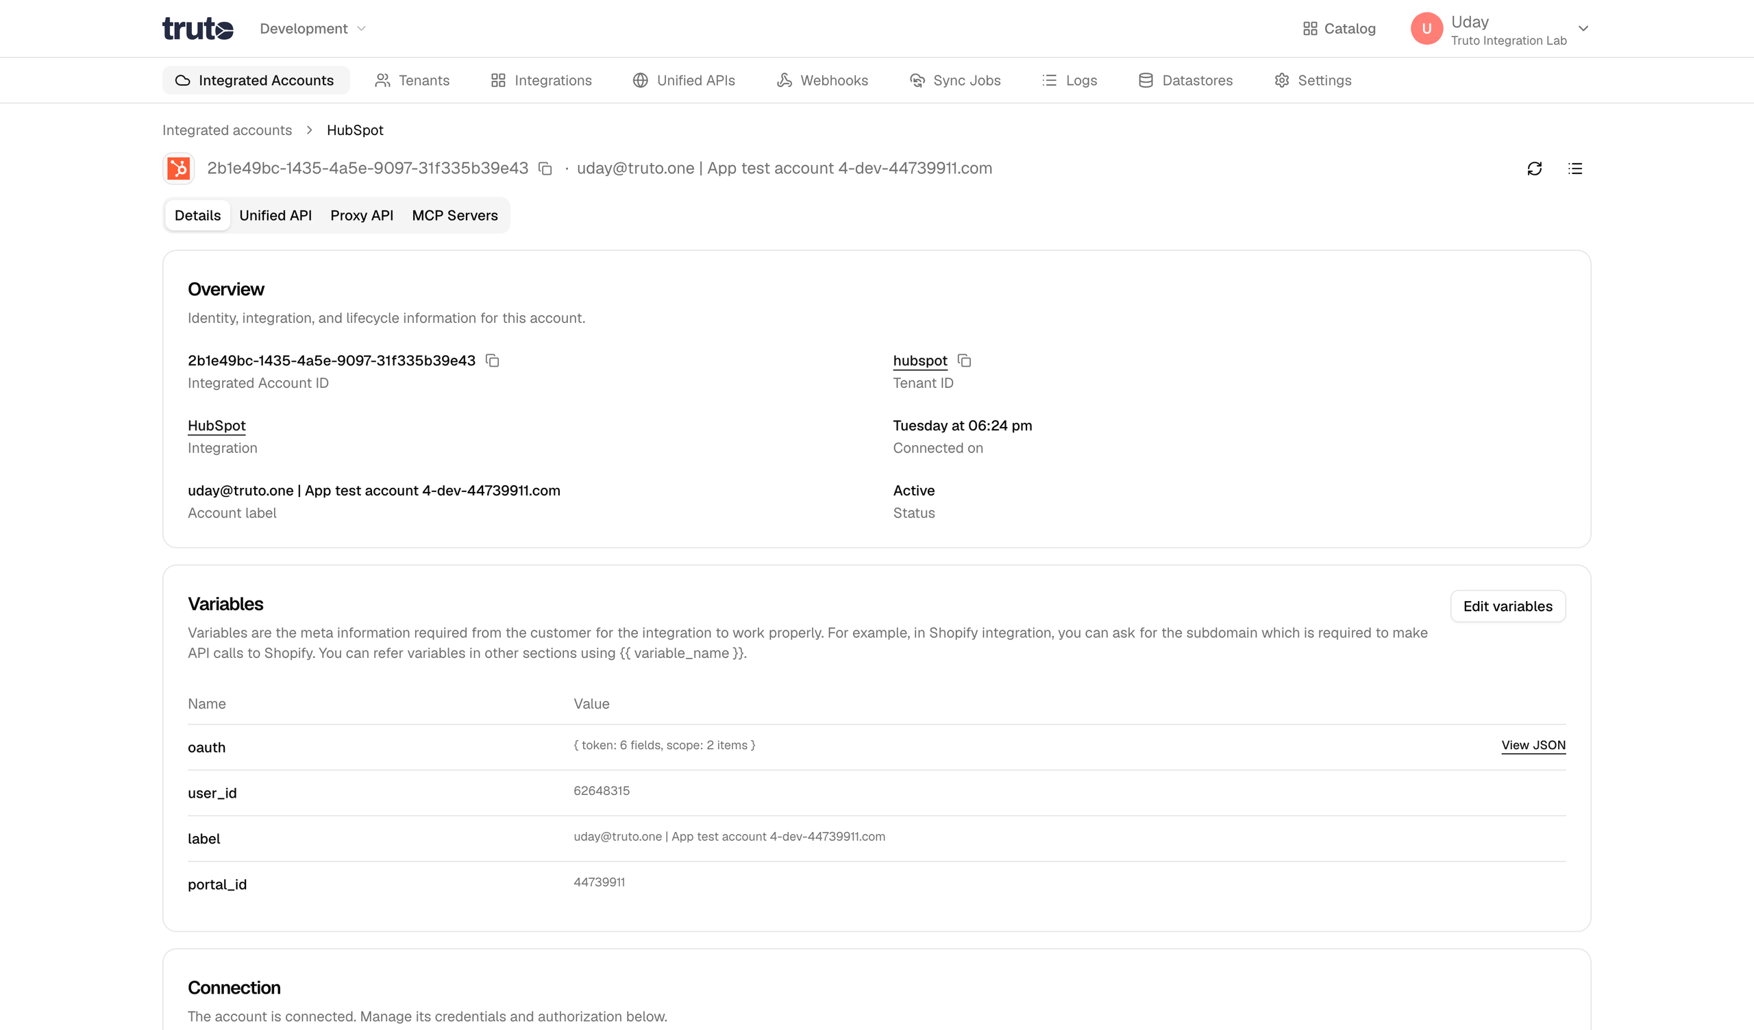This screenshot has width=1754, height=1030.
Task: Click the Unified APIs globe icon
Action: pos(641,80)
